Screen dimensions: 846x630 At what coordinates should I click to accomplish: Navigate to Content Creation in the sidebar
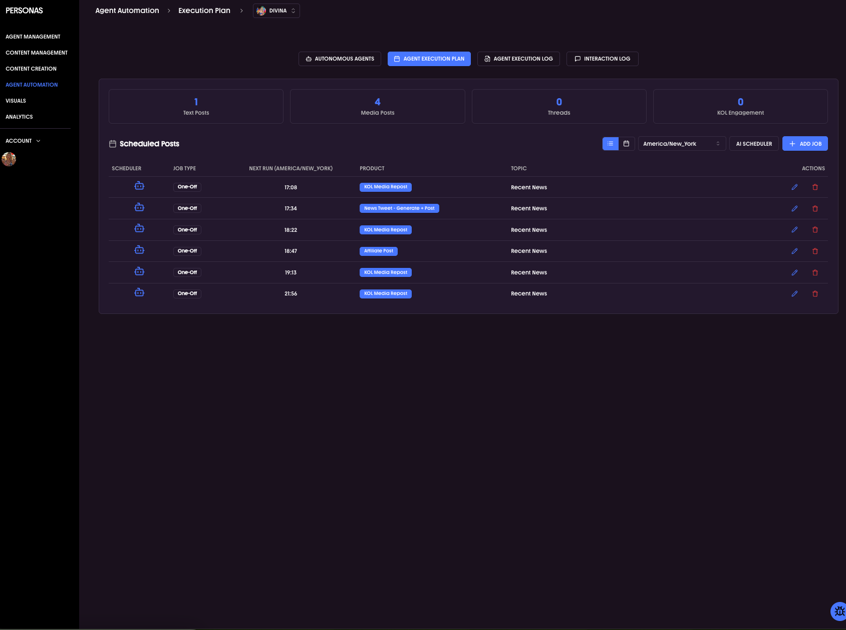31,69
